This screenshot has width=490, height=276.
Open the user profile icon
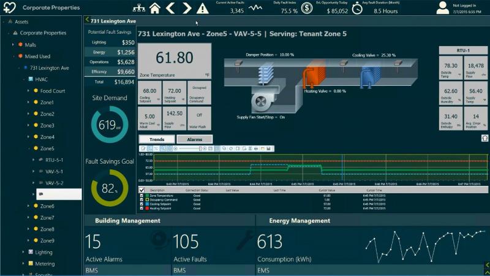pos(442,8)
